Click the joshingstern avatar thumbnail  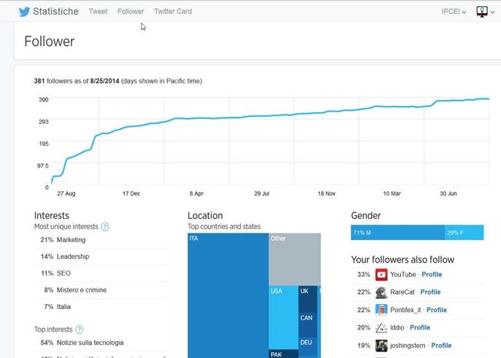(x=381, y=346)
